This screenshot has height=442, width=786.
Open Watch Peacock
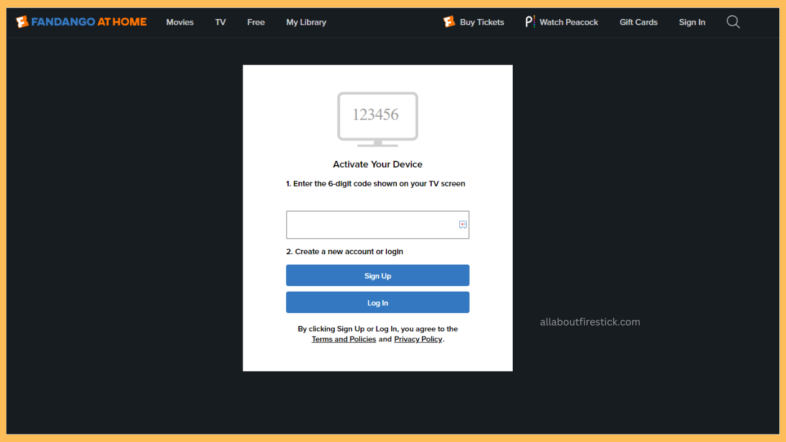(568, 22)
